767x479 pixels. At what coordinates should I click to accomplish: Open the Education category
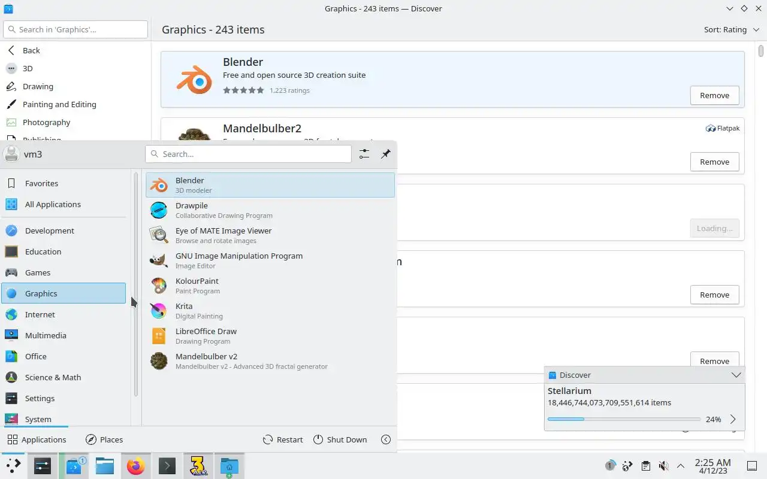click(64, 251)
